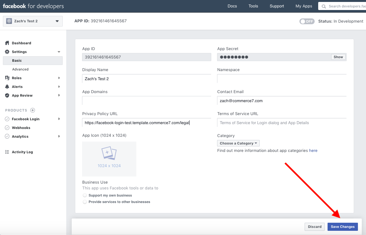Image resolution: width=366 pixels, height=235 pixels.
Task: Click the Analytics checkmark icon
Action: (x=7, y=136)
